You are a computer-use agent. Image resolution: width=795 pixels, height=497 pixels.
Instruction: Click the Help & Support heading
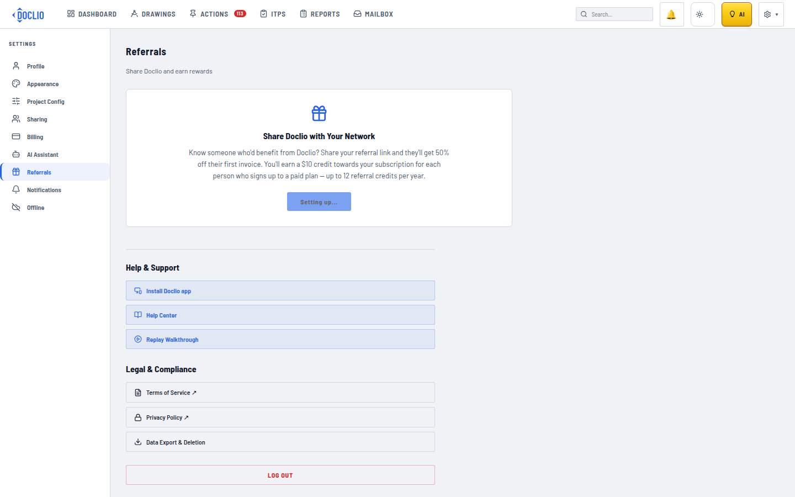click(x=152, y=268)
